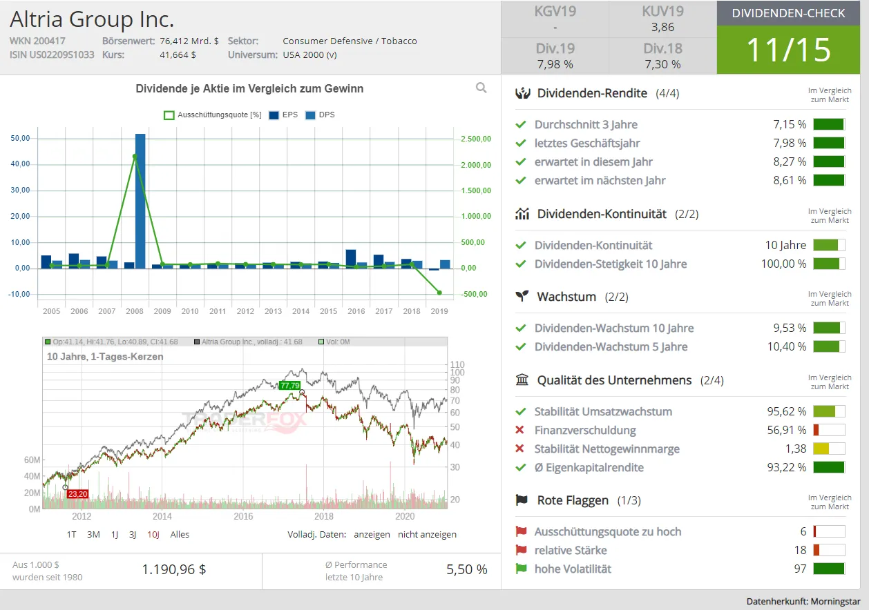Image resolution: width=869 pixels, height=610 pixels.
Task: Click the checkmark beside Dividenden-Wachstum 10 Jahre
Action: 521,328
